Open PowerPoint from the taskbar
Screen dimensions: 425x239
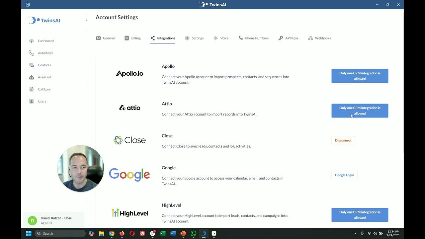[x=183, y=233]
